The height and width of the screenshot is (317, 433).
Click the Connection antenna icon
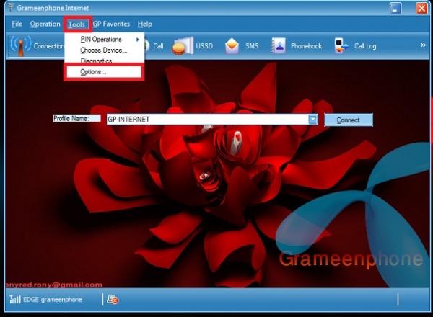21,45
